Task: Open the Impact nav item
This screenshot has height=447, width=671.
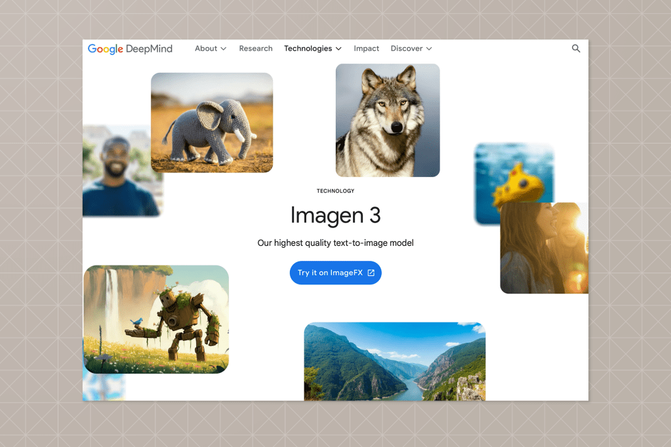Action: pos(366,49)
